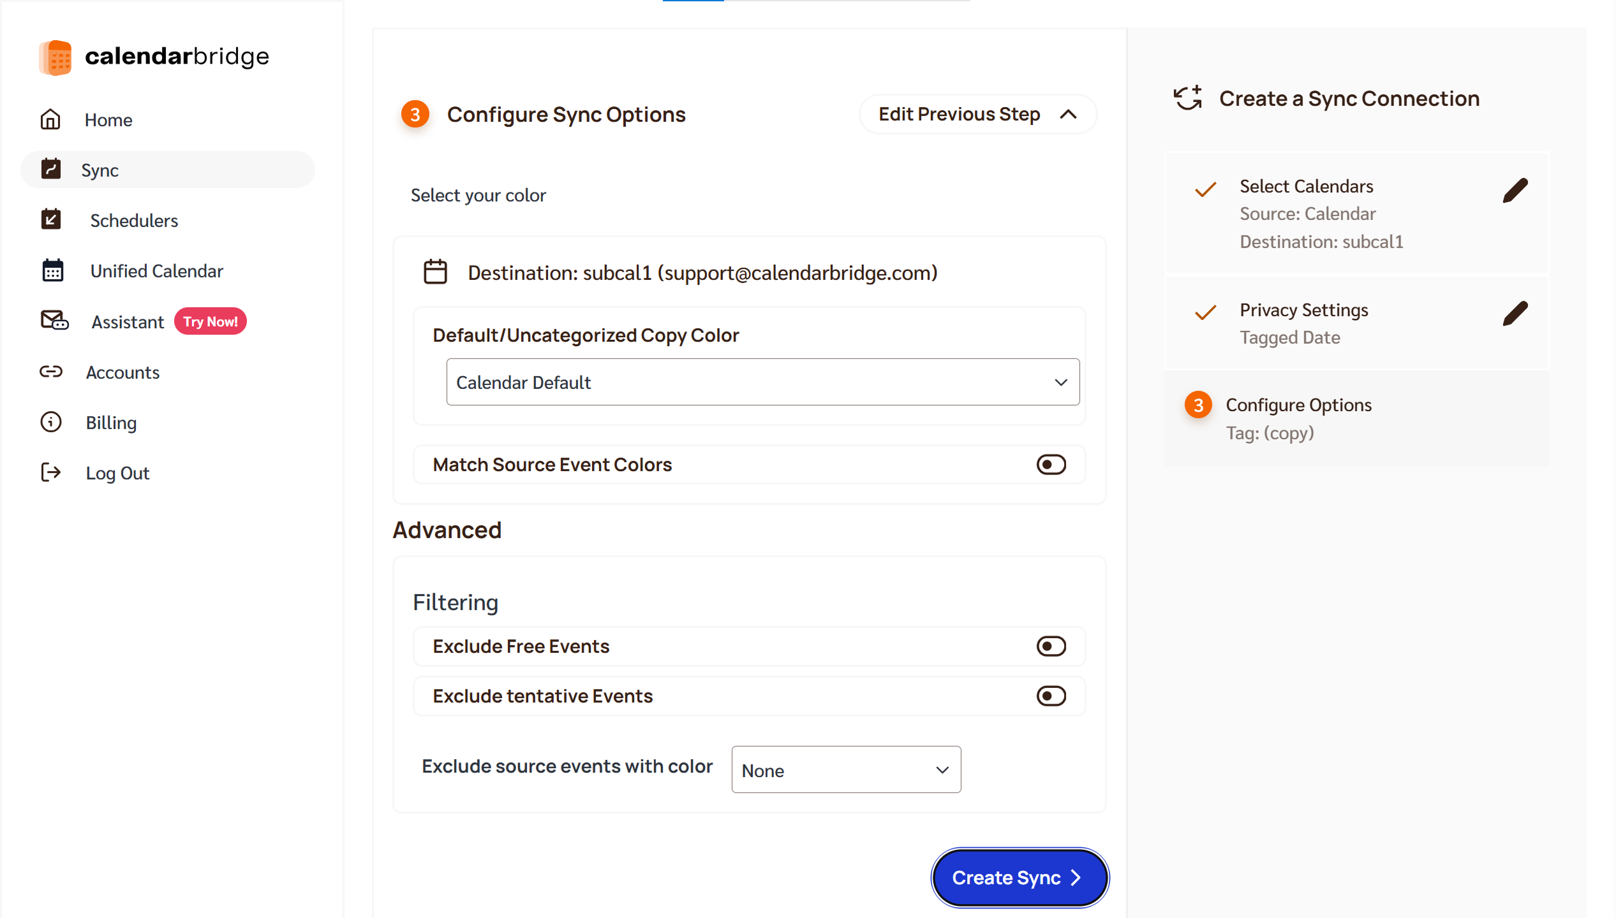Open Assistant in sidebar
The image size is (1616, 918).
pyautogui.click(x=128, y=322)
